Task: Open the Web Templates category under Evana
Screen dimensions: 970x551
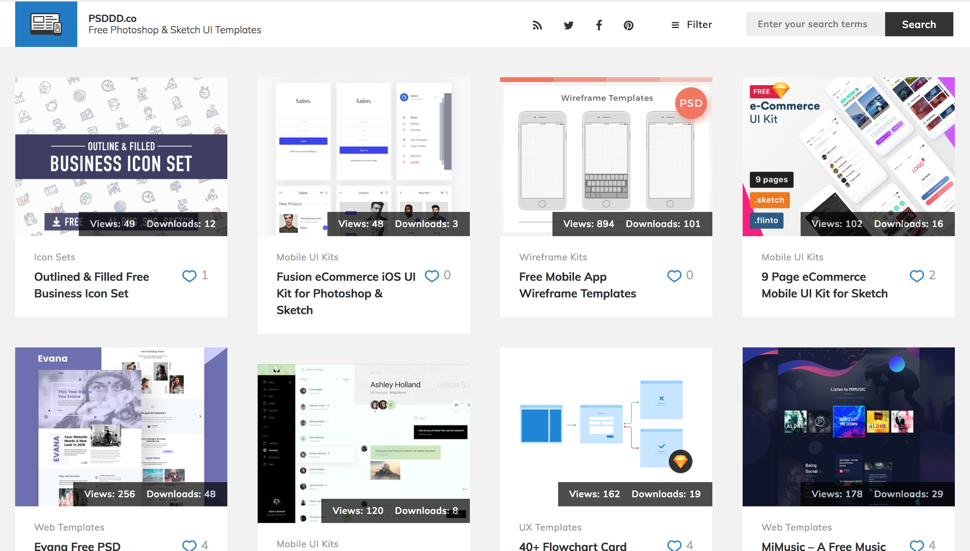Action: point(69,527)
